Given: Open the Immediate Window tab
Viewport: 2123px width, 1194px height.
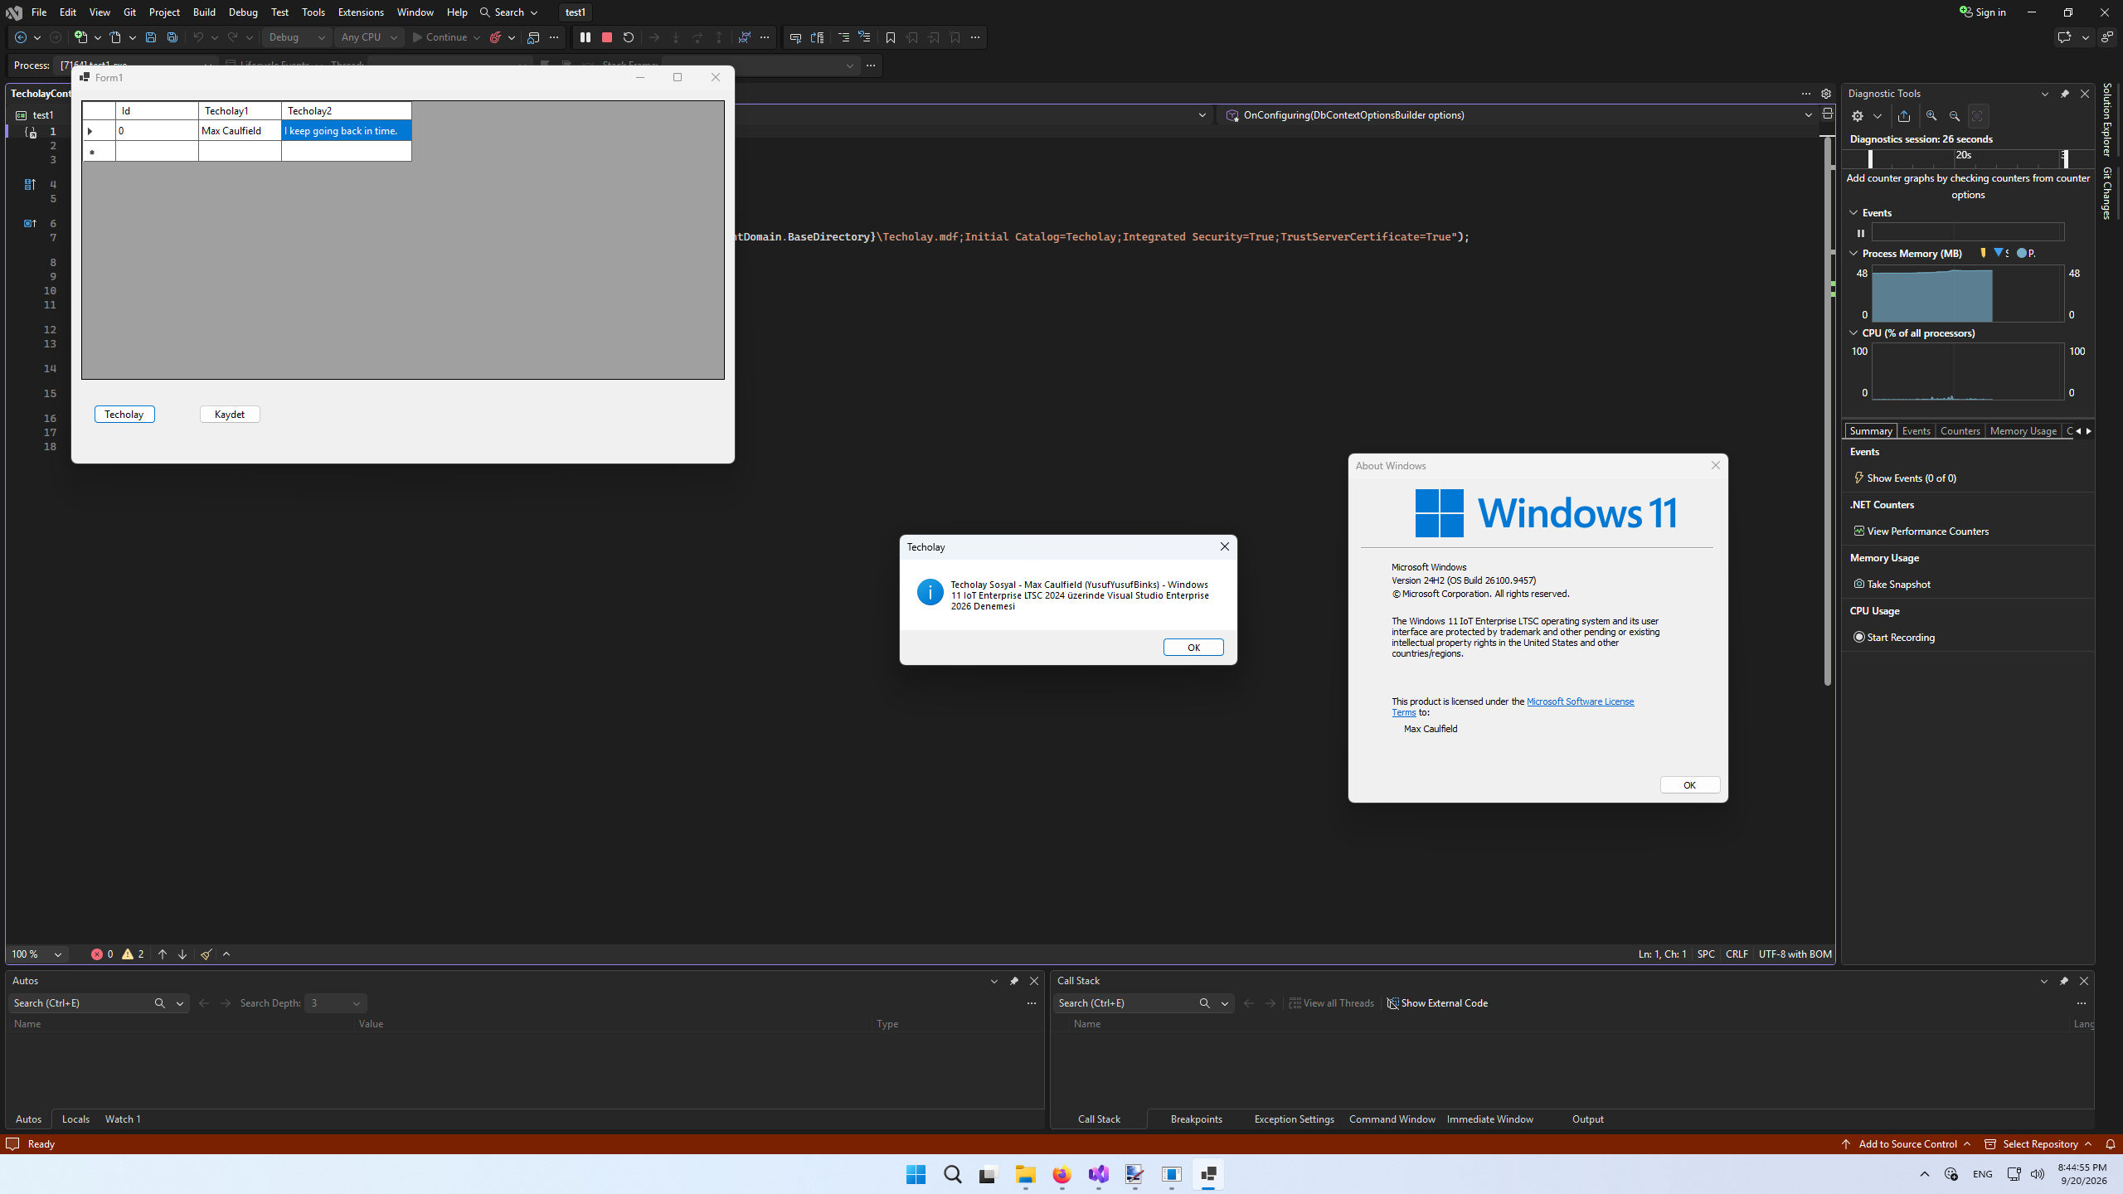Looking at the screenshot, I should [x=1489, y=1119].
